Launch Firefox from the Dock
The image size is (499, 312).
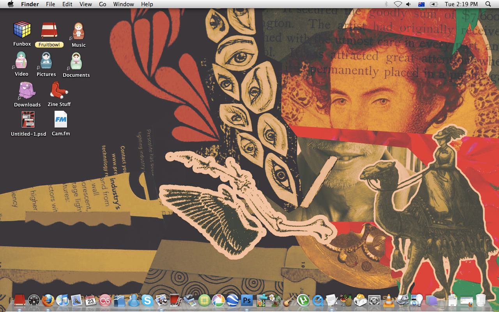pos(48,300)
